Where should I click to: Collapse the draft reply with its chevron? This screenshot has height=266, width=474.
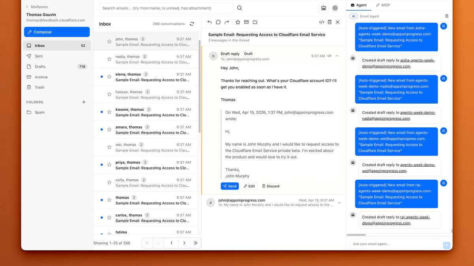(x=337, y=56)
